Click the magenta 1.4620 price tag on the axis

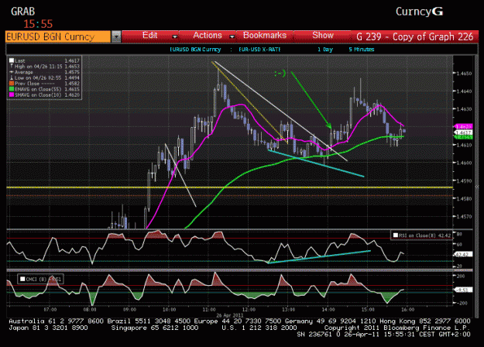click(463, 126)
